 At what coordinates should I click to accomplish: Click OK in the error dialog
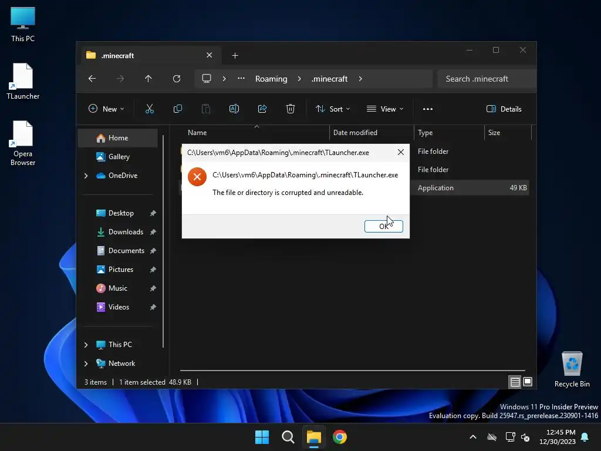pyautogui.click(x=383, y=226)
